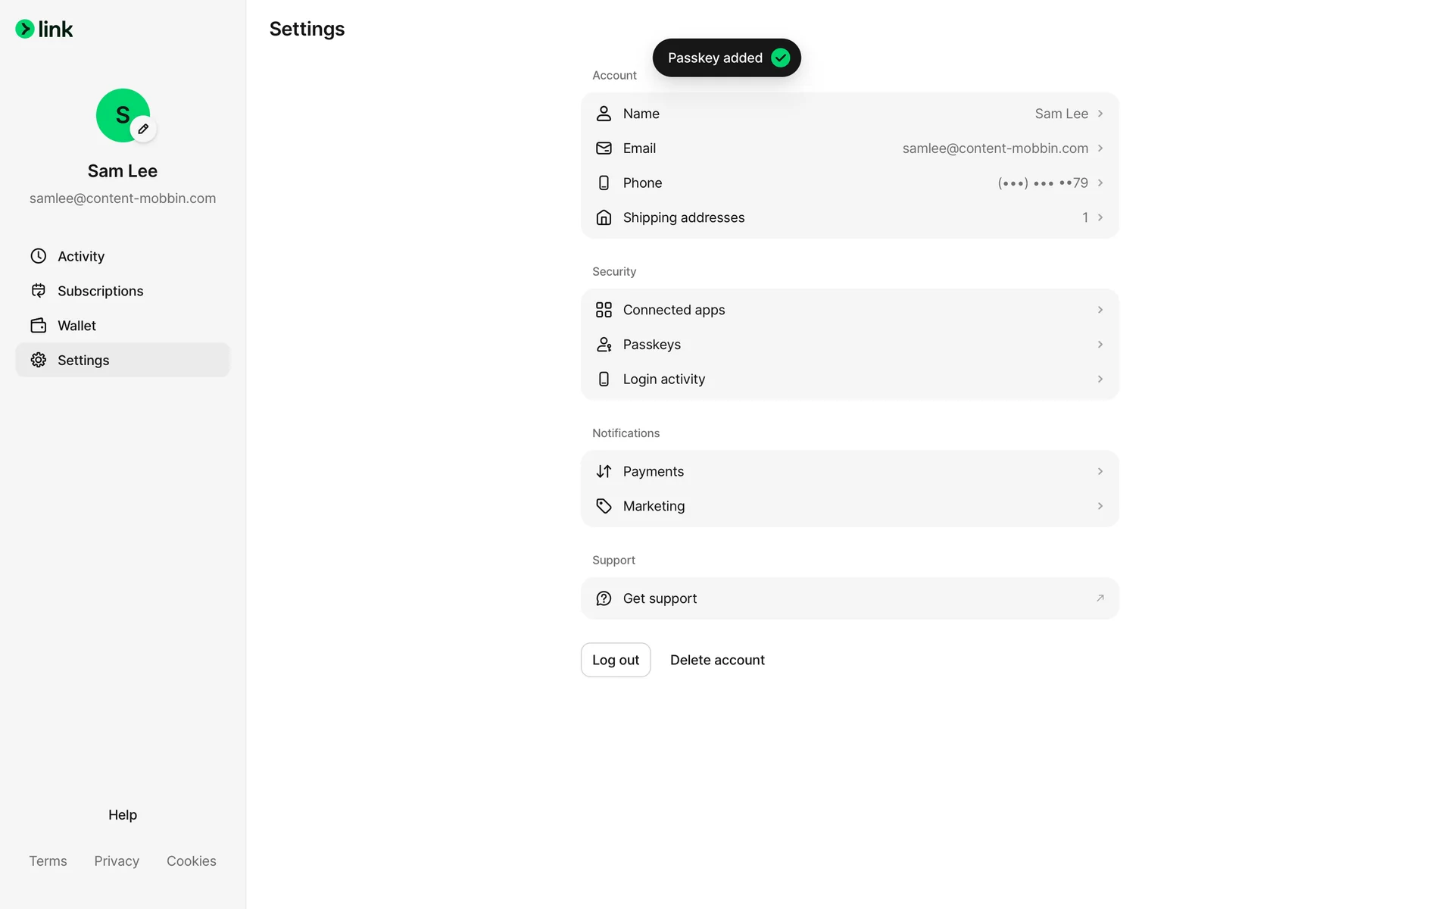Click the Subscriptions calendar icon in sidebar
Image resolution: width=1454 pixels, height=909 pixels.
[39, 291]
